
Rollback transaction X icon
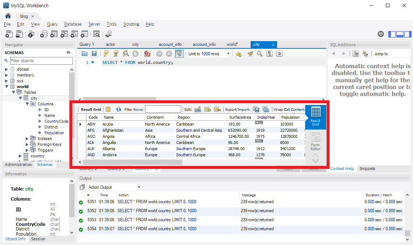tap(169, 54)
